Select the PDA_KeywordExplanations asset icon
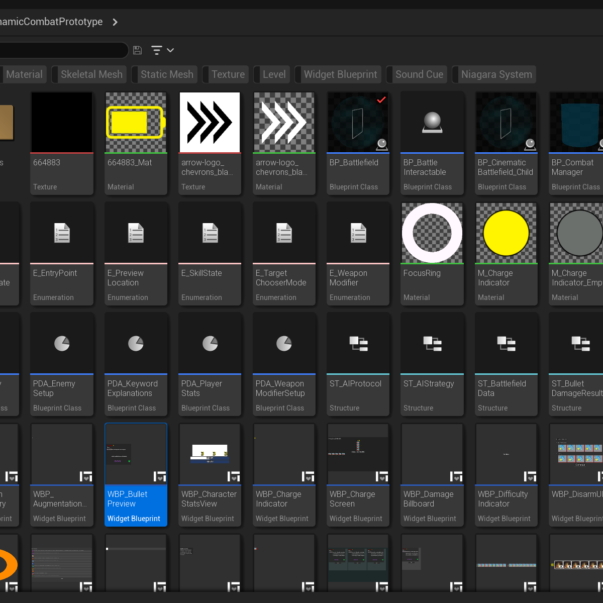The width and height of the screenshot is (603, 603). (x=136, y=344)
